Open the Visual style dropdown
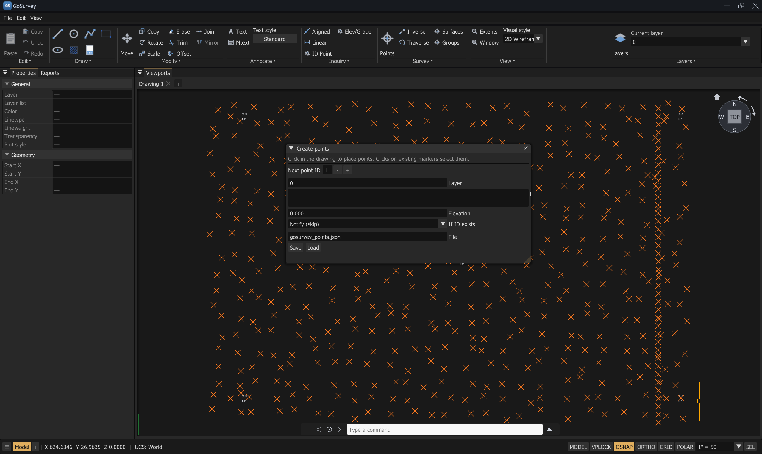Viewport: 762px width, 454px height. (538, 39)
